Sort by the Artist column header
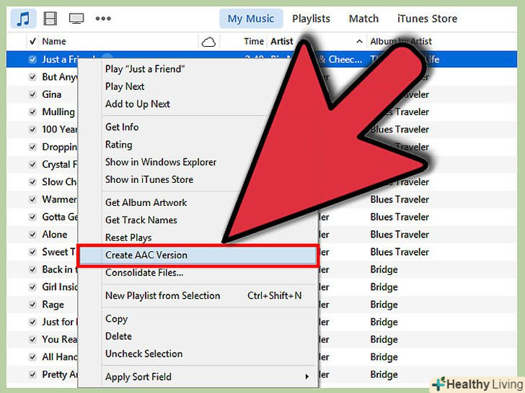Image resolution: width=525 pixels, height=393 pixels. (x=281, y=42)
